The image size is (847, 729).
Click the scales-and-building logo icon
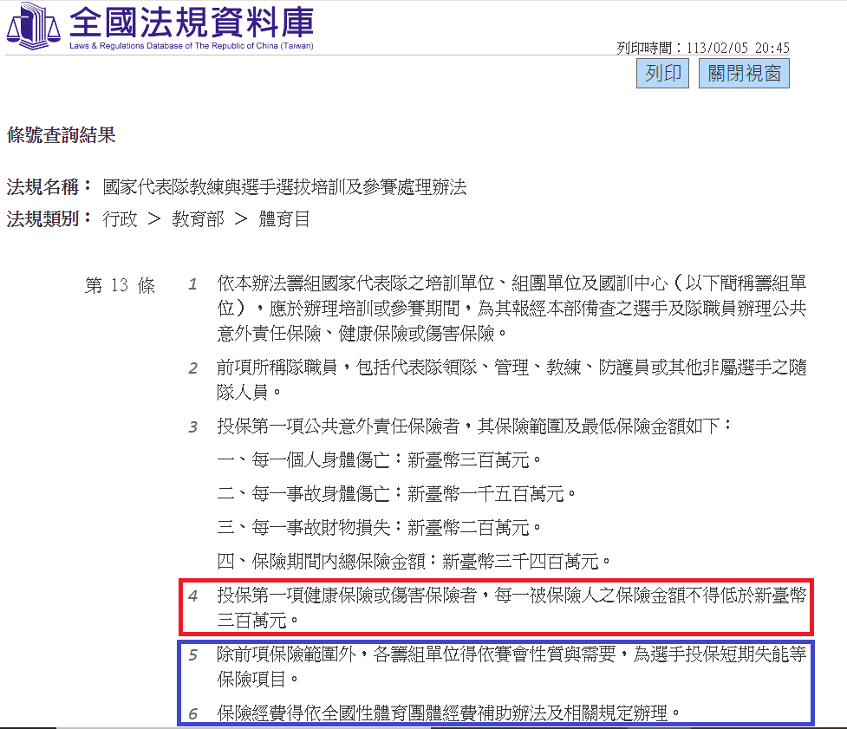coord(33,26)
